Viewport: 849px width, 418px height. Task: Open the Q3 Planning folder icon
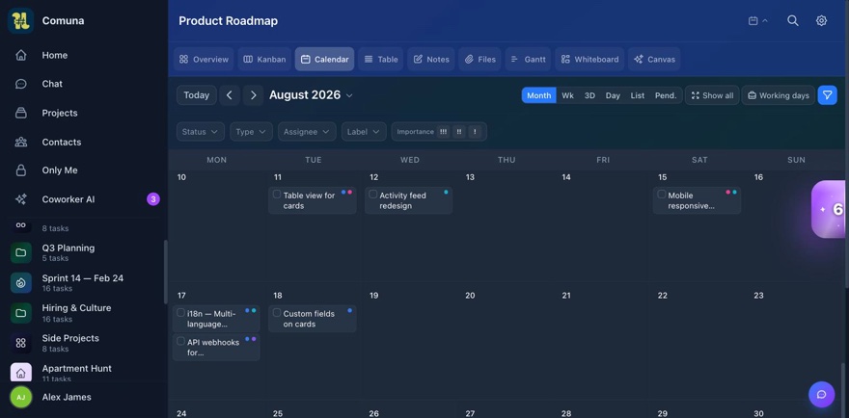pyautogui.click(x=20, y=252)
